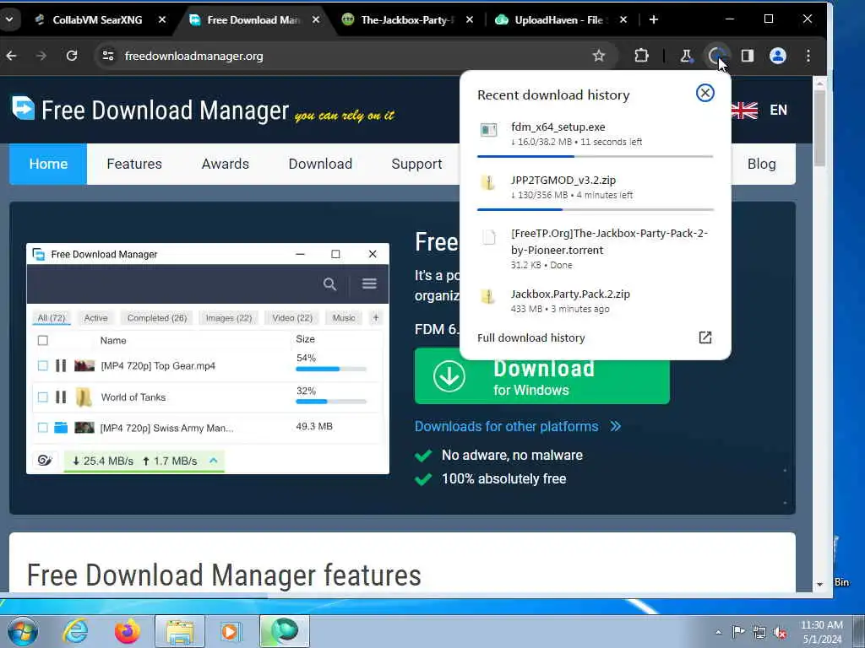Toggle the downloads toolbar icon
The height and width of the screenshot is (648, 865).
click(716, 56)
